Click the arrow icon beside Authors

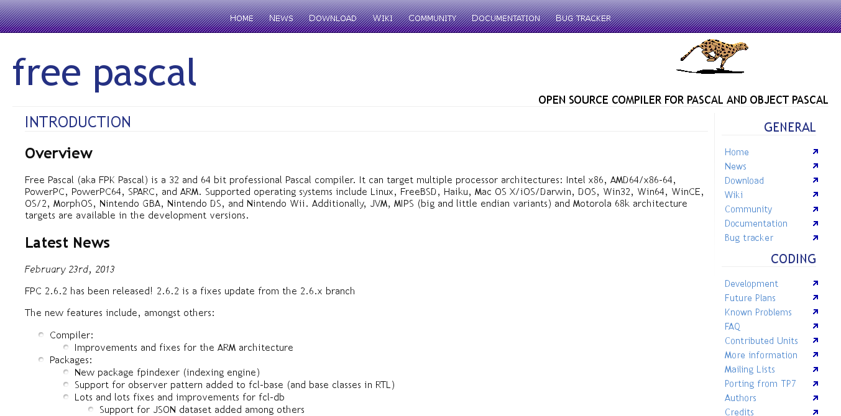pos(816,398)
